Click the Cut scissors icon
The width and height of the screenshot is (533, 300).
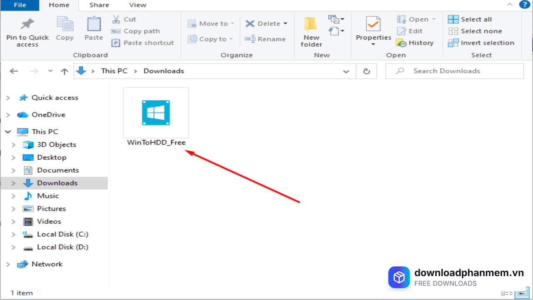(116, 19)
